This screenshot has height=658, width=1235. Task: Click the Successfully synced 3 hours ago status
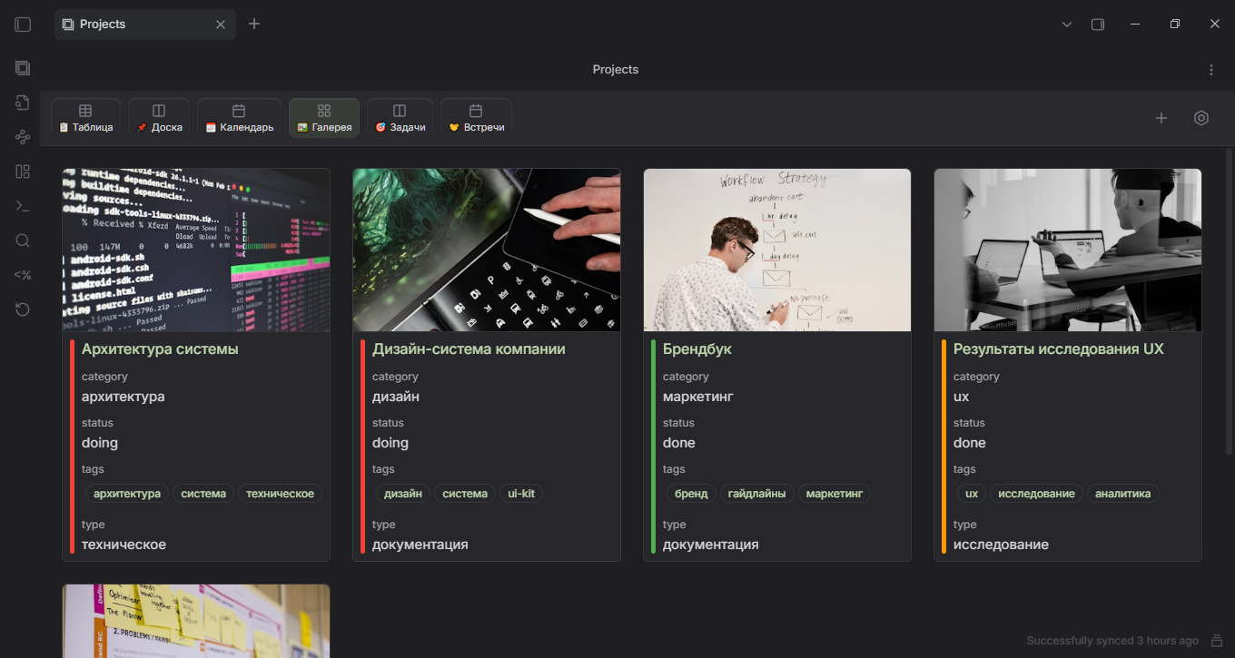[1112, 641]
